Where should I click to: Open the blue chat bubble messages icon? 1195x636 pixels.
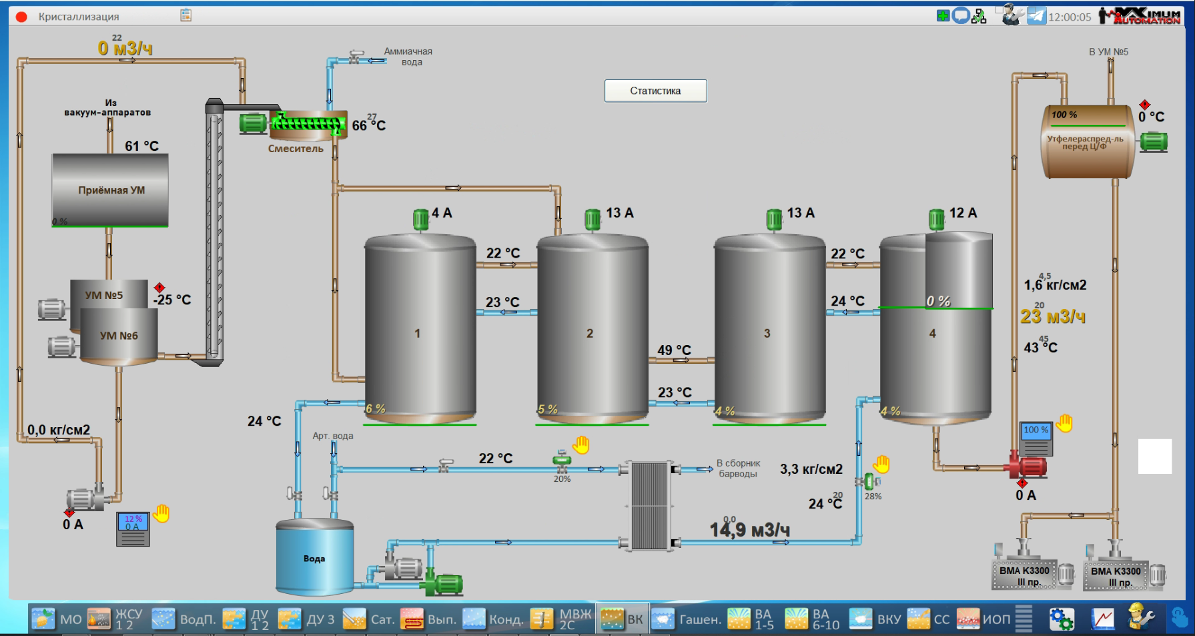pos(961,15)
